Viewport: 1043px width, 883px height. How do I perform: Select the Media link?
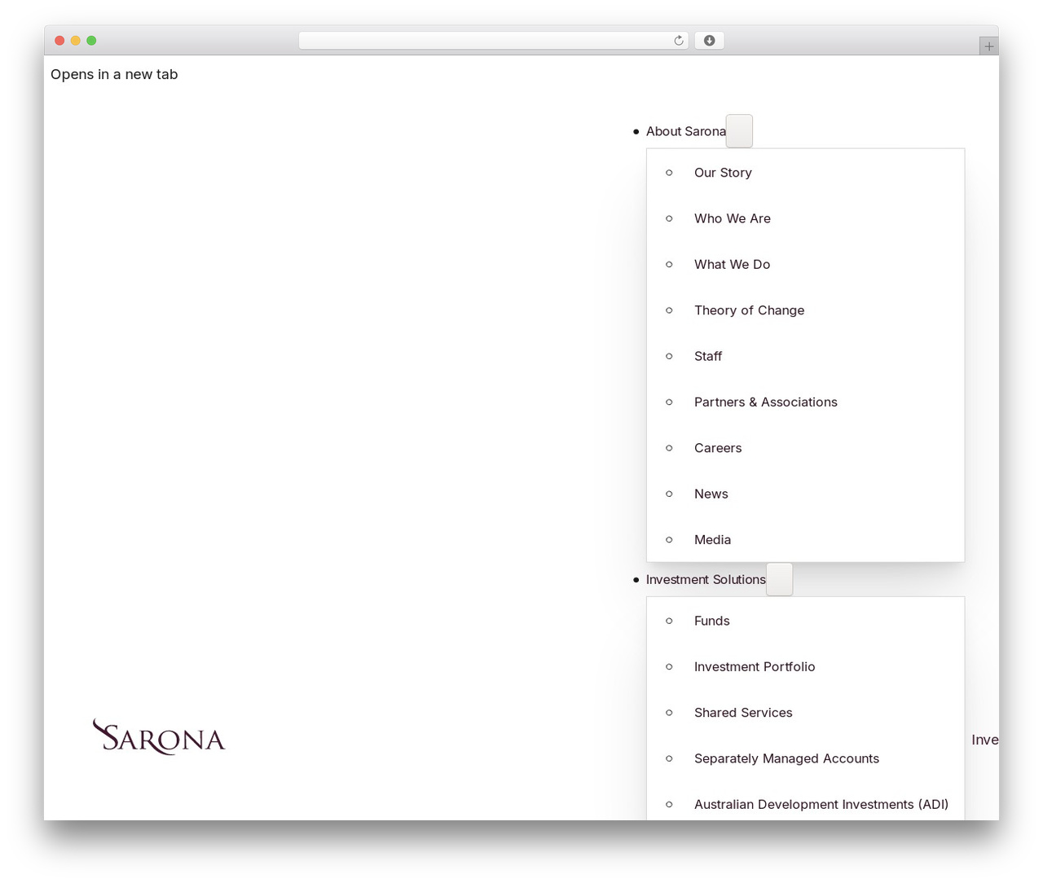[712, 539]
